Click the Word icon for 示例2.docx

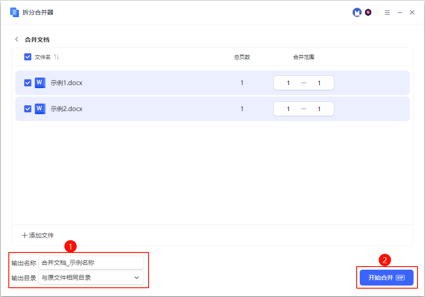coord(40,109)
